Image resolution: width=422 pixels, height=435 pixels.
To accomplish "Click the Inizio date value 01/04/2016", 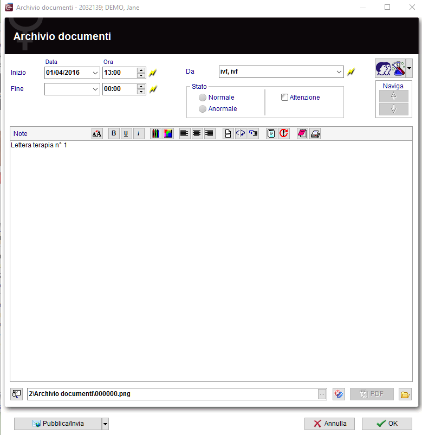I will pyautogui.click(x=63, y=73).
